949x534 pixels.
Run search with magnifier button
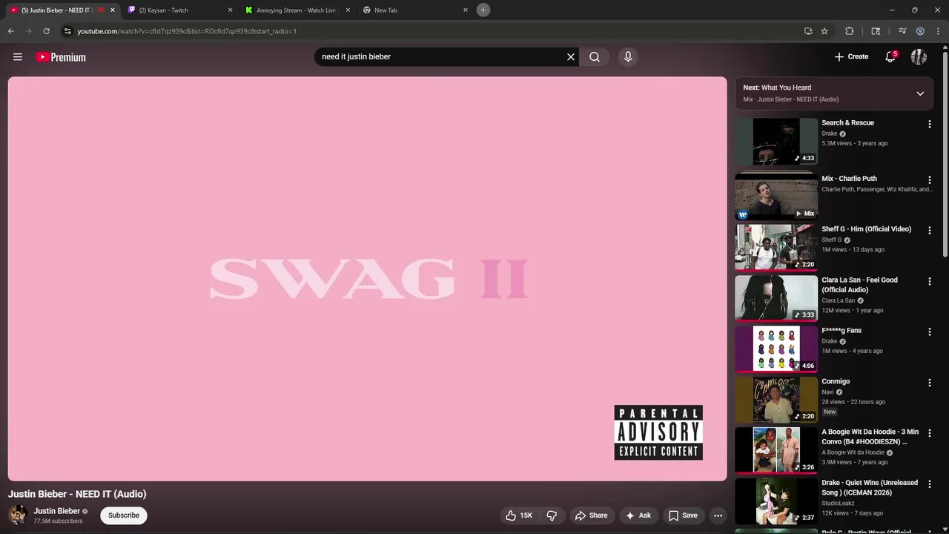595,57
